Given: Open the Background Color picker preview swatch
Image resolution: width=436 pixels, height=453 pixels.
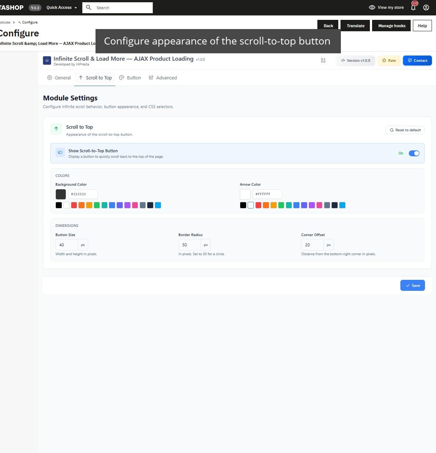Looking at the screenshot, I should tap(61, 194).
